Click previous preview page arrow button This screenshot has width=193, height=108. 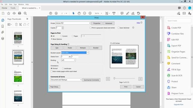[108, 79]
